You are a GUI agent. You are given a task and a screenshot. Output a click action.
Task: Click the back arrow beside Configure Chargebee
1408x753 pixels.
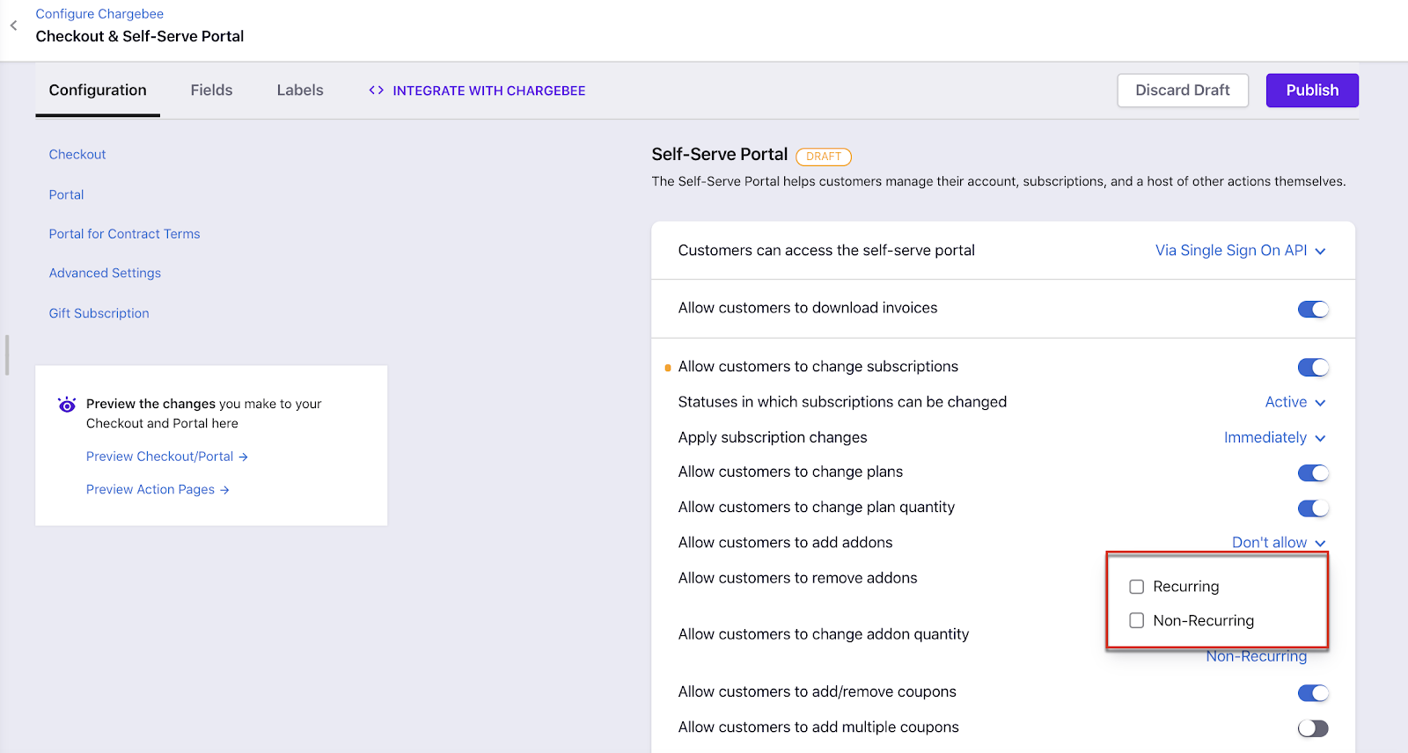[13, 26]
